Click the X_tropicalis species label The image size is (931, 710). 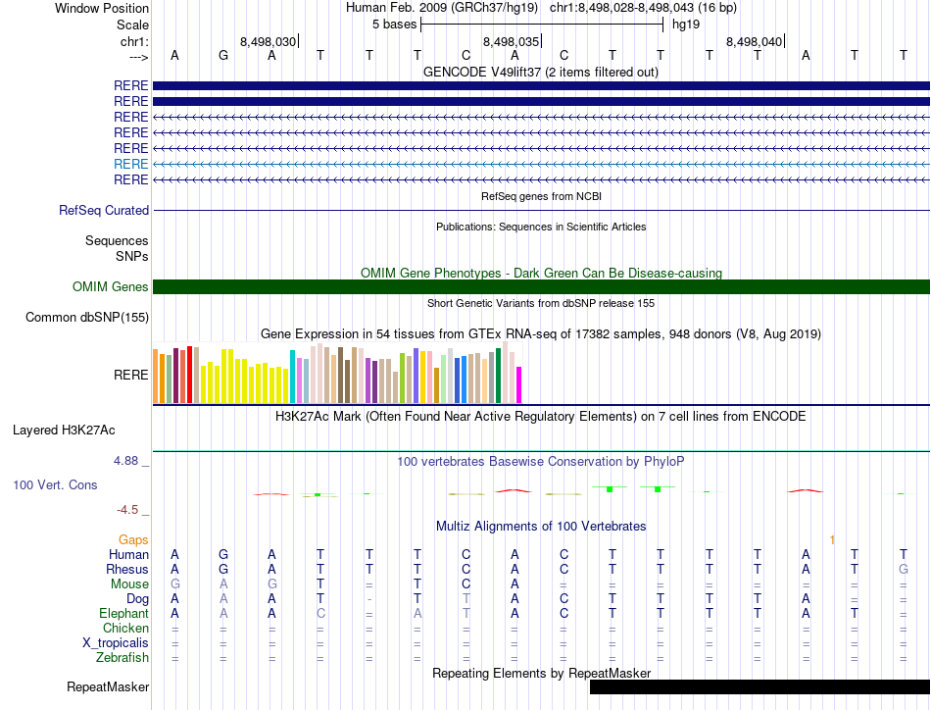point(115,643)
